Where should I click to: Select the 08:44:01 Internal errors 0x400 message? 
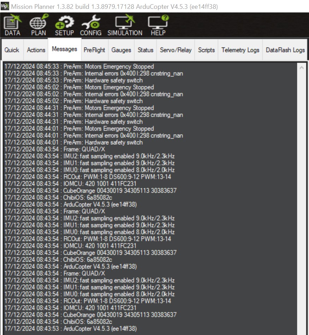94,135
